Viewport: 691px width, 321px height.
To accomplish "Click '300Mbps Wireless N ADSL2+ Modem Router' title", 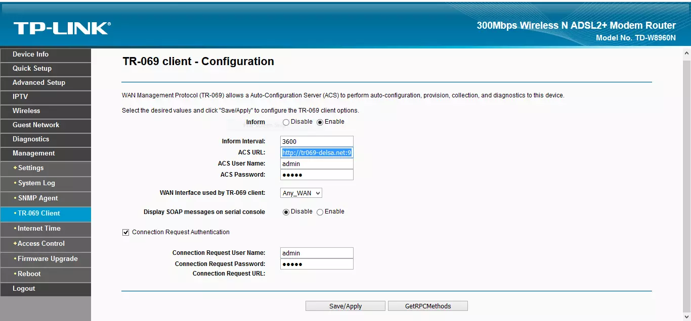I will [576, 25].
